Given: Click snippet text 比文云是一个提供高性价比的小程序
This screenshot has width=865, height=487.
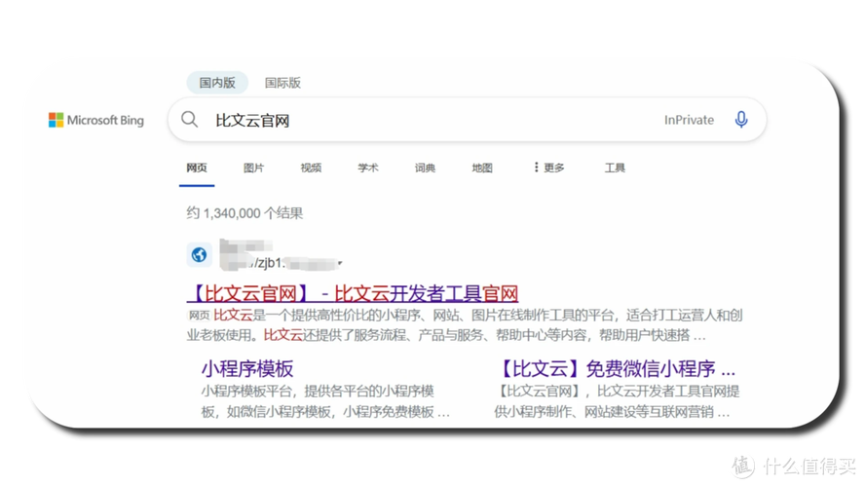Looking at the screenshot, I should click(465, 325).
